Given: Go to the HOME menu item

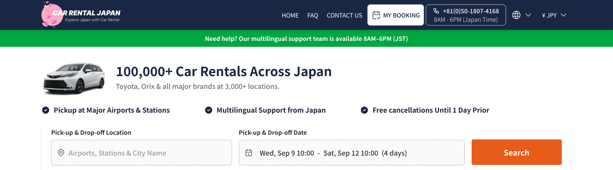Looking at the screenshot, I should [290, 15].
